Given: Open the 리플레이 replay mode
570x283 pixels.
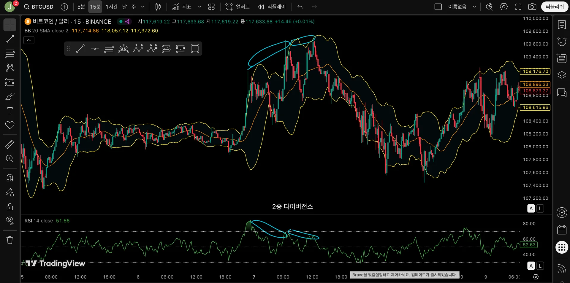Looking at the screenshot, I should tap(272, 7).
